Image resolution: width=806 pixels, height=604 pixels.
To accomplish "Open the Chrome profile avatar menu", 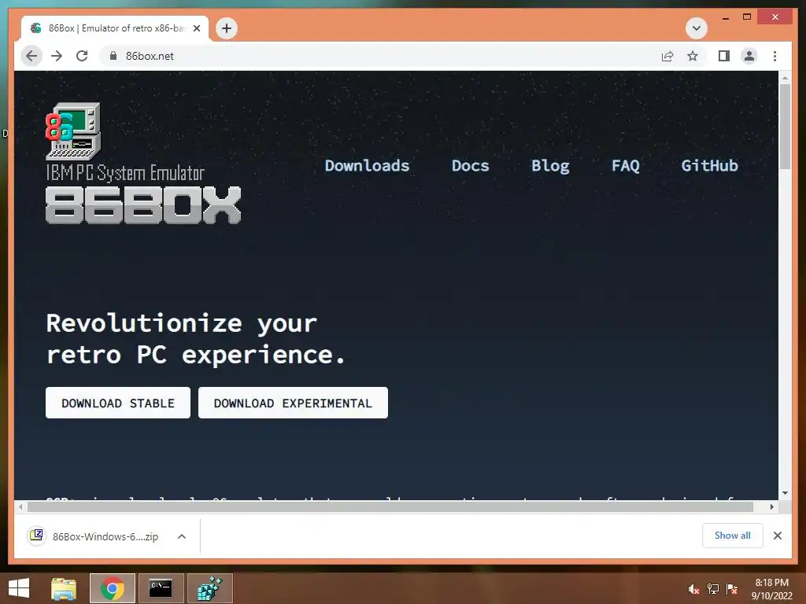I will 749,56.
